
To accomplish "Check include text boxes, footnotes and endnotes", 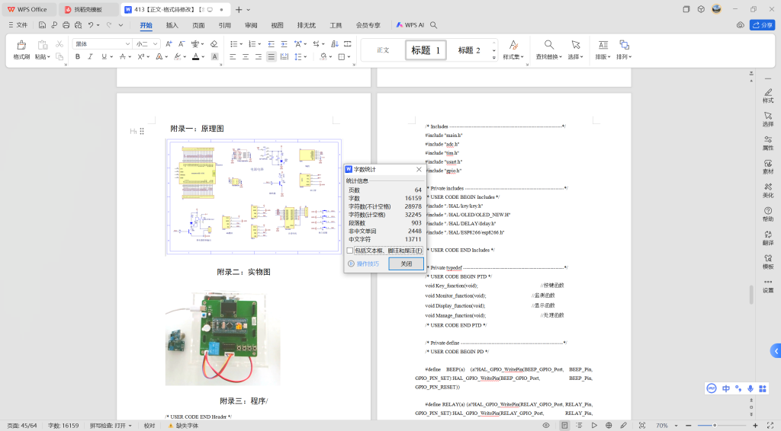I will [349, 251].
